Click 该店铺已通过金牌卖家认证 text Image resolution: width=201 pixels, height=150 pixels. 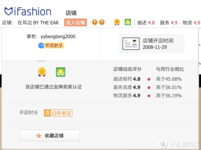54,87
